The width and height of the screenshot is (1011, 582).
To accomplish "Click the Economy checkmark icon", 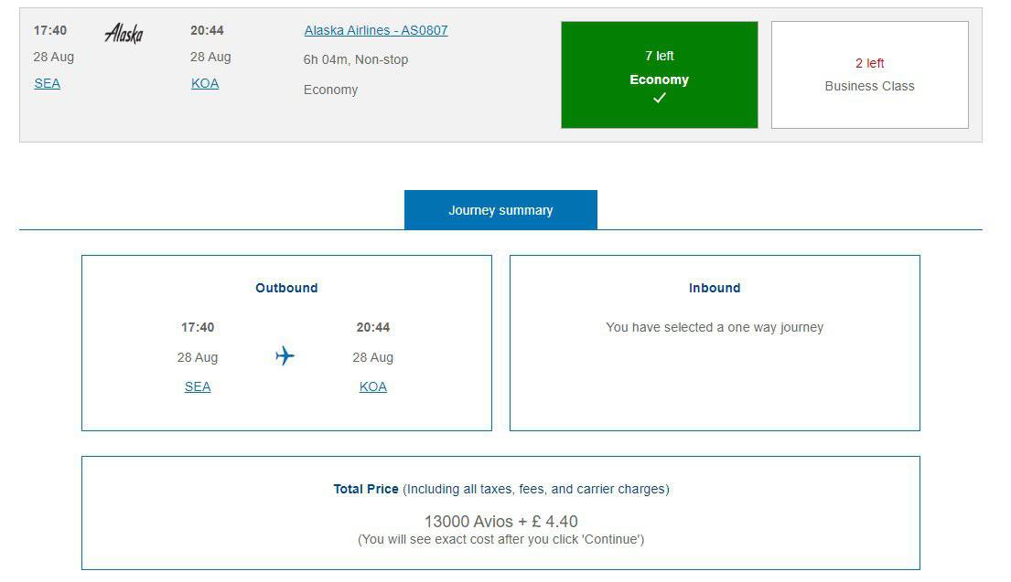I will (659, 98).
